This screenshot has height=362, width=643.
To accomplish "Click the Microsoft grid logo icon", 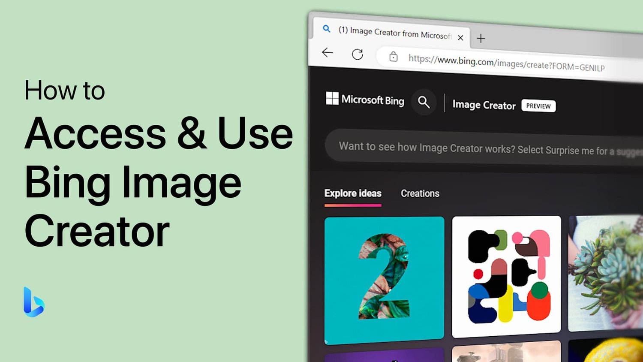I will click(332, 97).
